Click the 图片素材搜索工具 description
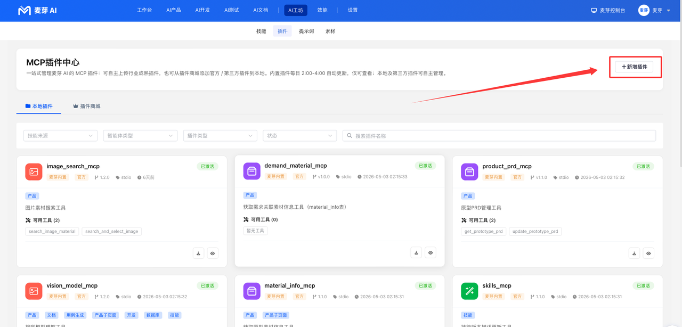Screen dimensions: 682x327 click(x=45, y=208)
